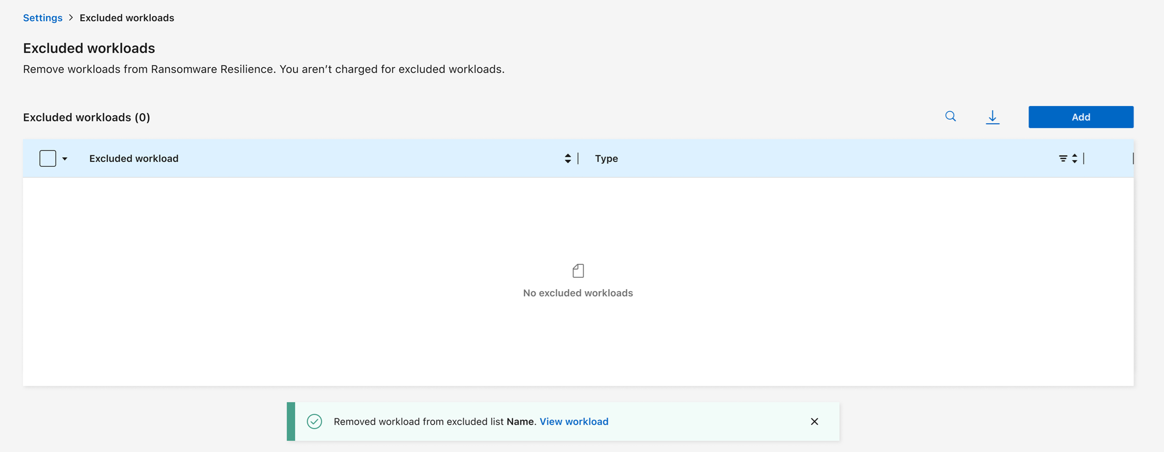Click the Excluded workloads (0) count label
This screenshot has width=1164, height=452.
[x=87, y=117]
